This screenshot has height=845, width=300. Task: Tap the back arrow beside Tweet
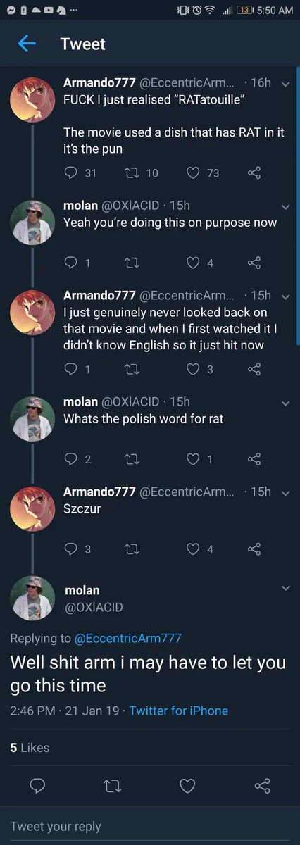[27, 44]
